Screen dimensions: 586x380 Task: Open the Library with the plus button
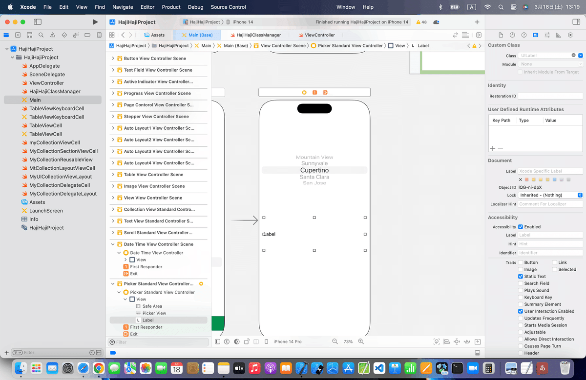point(477,22)
